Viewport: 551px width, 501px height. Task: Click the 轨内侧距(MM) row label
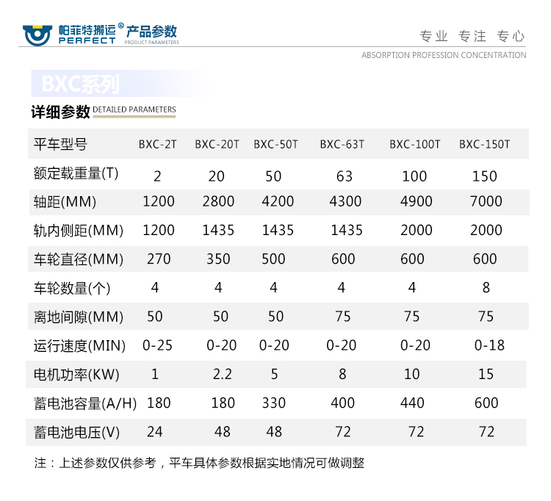point(79,231)
